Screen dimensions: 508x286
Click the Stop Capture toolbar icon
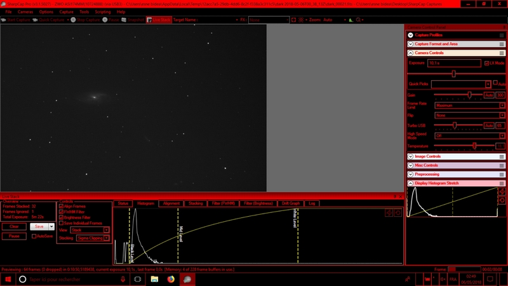(73, 20)
